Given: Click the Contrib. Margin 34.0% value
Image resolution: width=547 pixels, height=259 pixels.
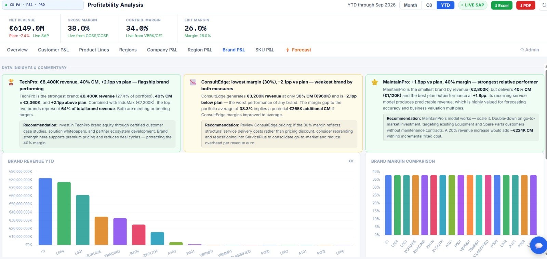Looking at the screenshot, I should (137, 28).
